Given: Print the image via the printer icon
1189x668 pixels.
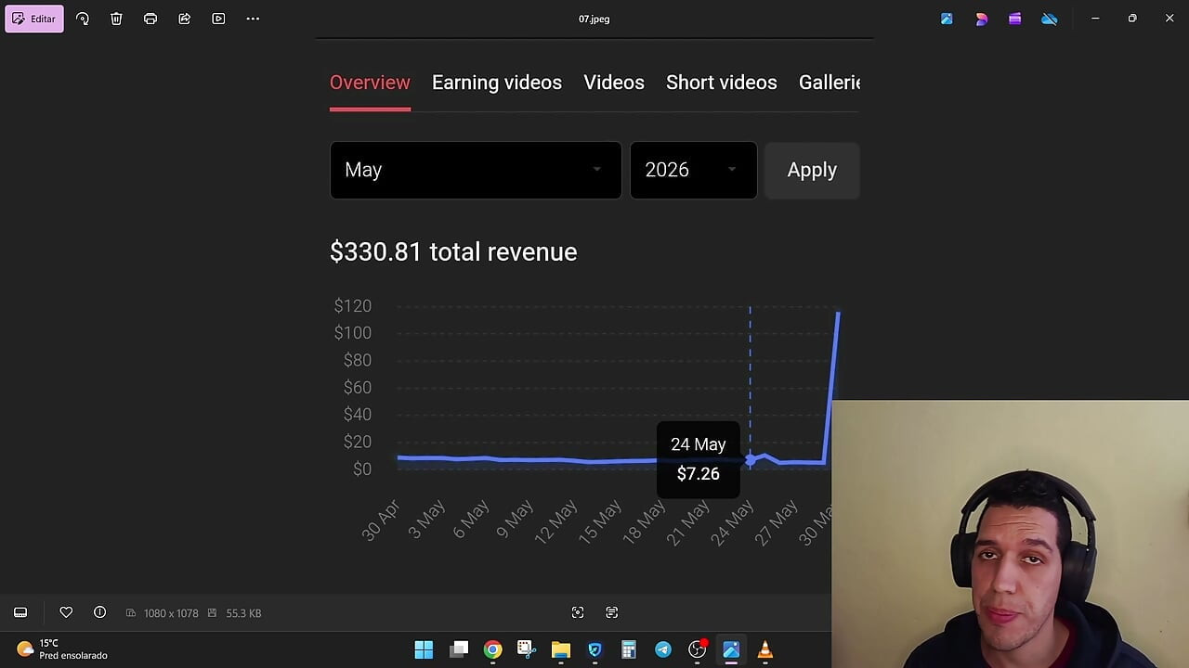Looking at the screenshot, I should pos(150,19).
